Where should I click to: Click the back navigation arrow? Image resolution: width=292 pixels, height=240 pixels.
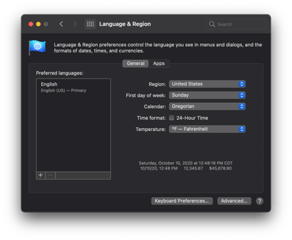pyautogui.click(x=61, y=24)
